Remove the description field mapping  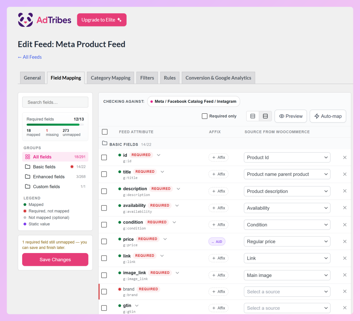[x=345, y=191]
